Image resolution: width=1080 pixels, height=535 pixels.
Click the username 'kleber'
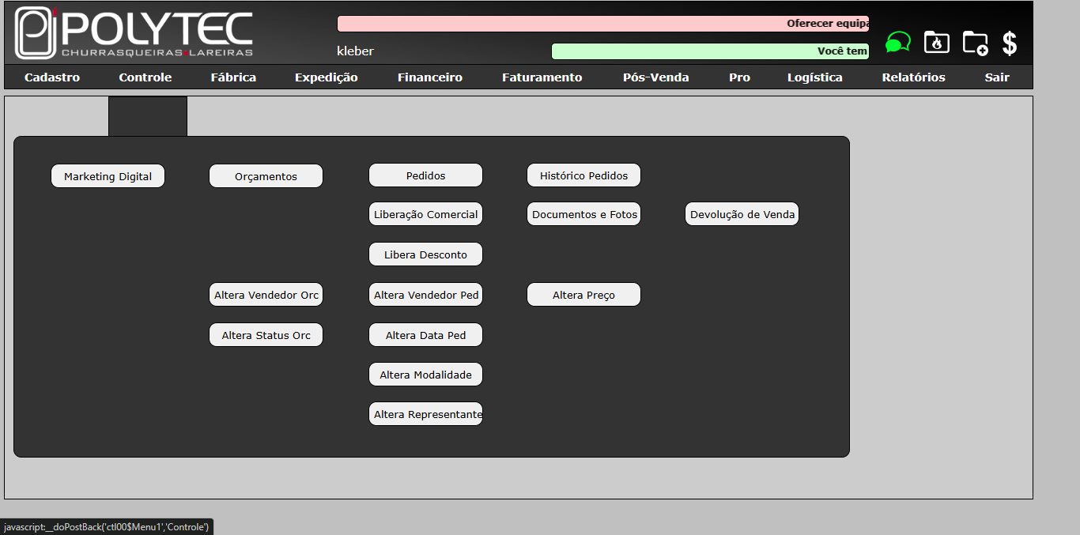point(355,51)
